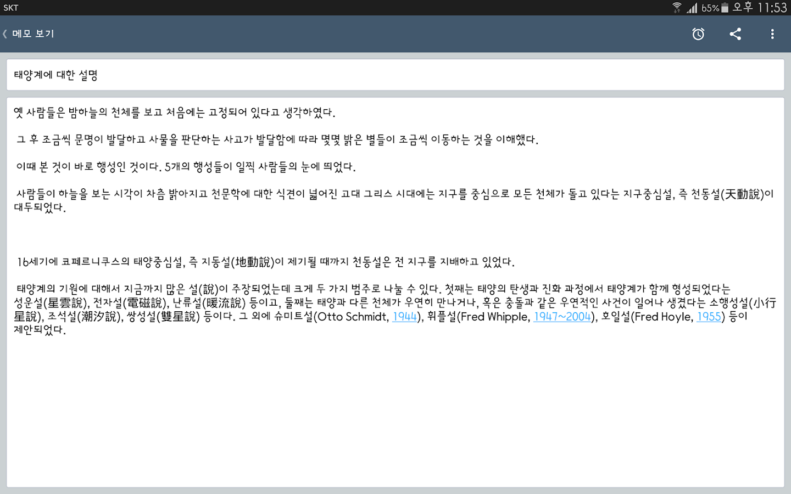
Task: Share this memo via the share icon
Action: click(x=735, y=33)
